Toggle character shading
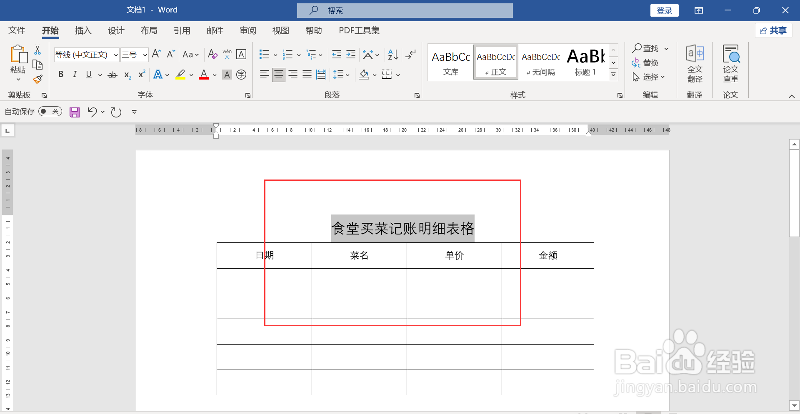The height and width of the screenshot is (414, 800). 227,75
